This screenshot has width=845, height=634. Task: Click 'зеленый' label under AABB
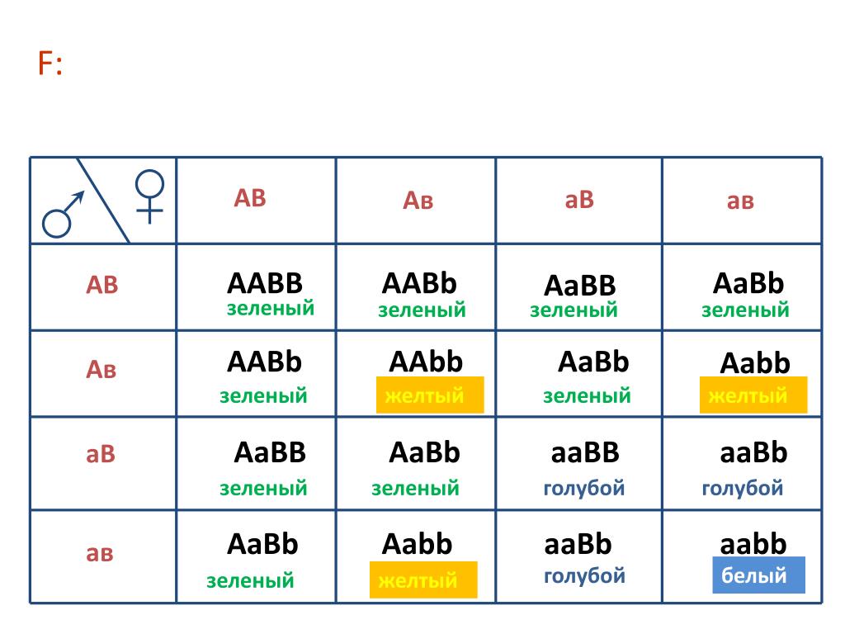pos(271,309)
